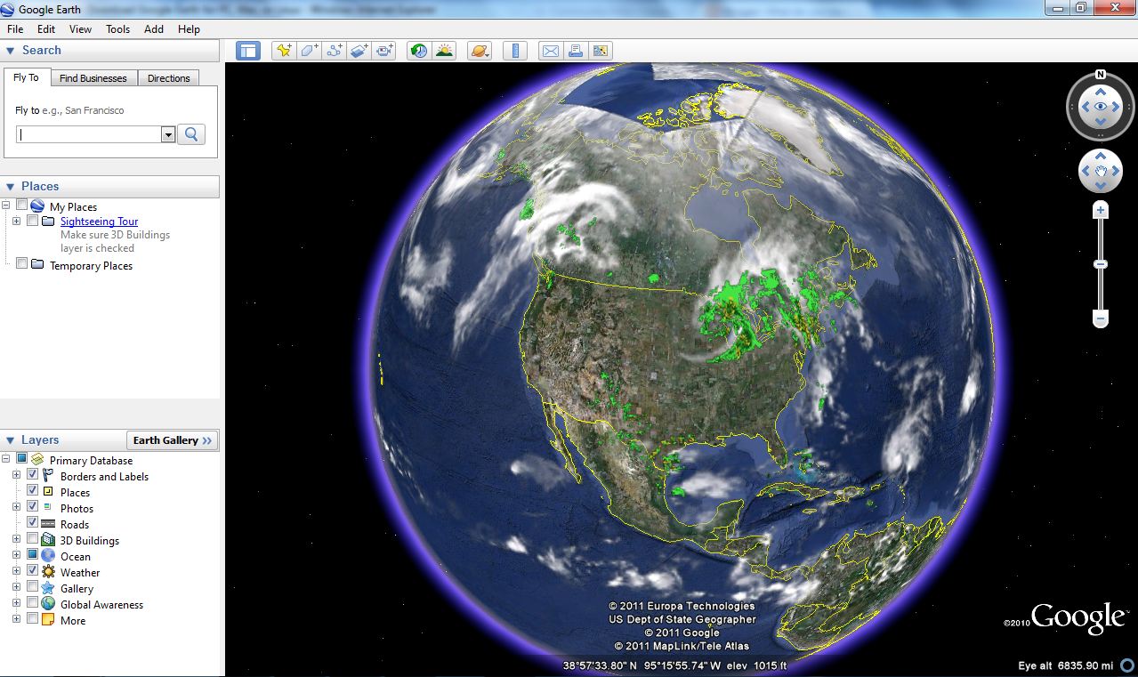Viewport: 1138px width, 677px height.
Task: Open Print from the toolbar icon
Action: coord(576,51)
